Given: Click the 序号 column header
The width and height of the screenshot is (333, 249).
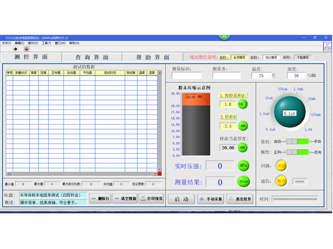Looking at the screenshot, I should tap(9, 73).
